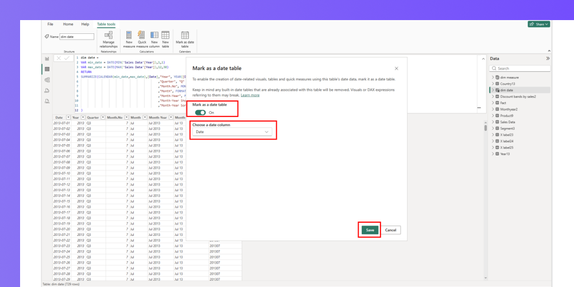Viewport: 574px width, 287px height.
Task: Commit formula with checkmark icon
Action: point(67,58)
